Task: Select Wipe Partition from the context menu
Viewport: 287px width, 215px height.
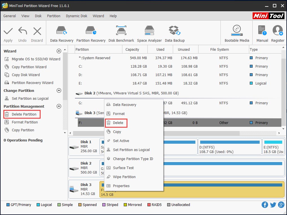Action: 123,177
